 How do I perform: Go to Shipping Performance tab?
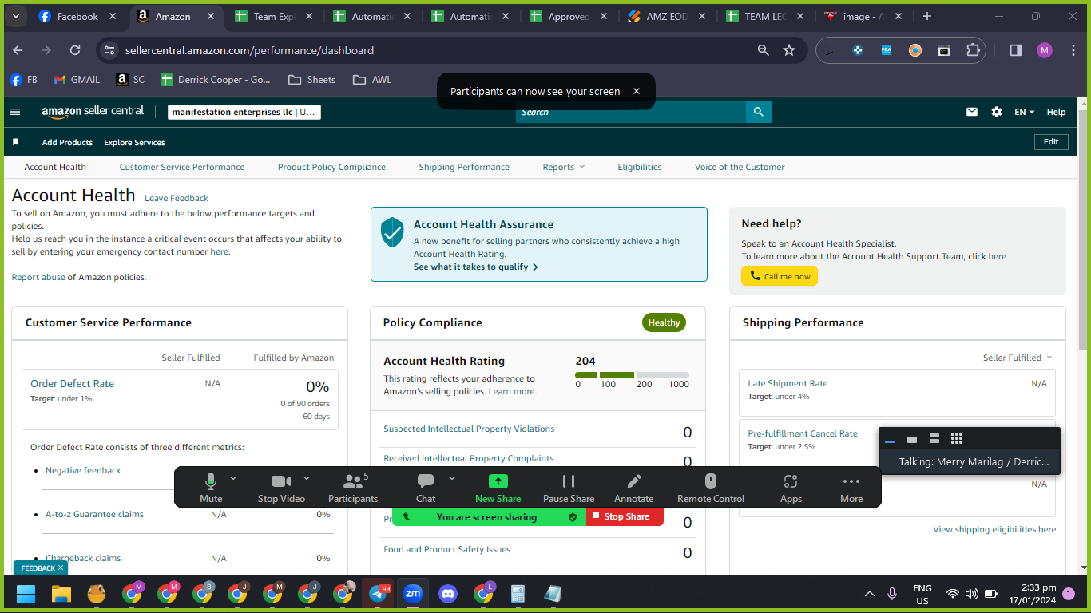coord(464,167)
